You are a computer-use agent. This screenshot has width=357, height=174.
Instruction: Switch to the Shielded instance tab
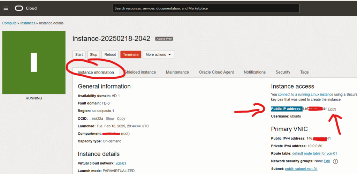pyautogui.click(x=140, y=72)
